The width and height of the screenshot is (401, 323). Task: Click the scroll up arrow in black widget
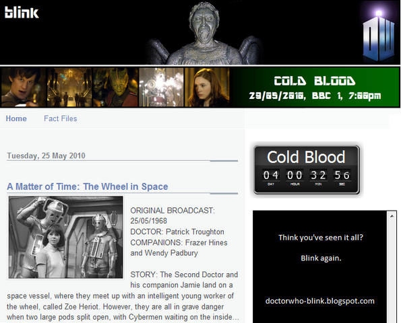point(392,216)
